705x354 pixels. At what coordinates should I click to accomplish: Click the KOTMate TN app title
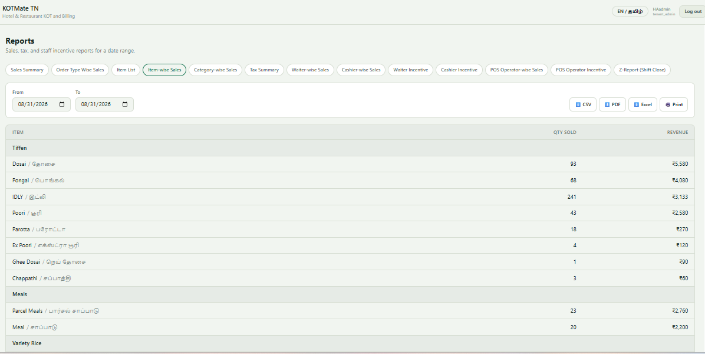pyautogui.click(x=21, y=8)
